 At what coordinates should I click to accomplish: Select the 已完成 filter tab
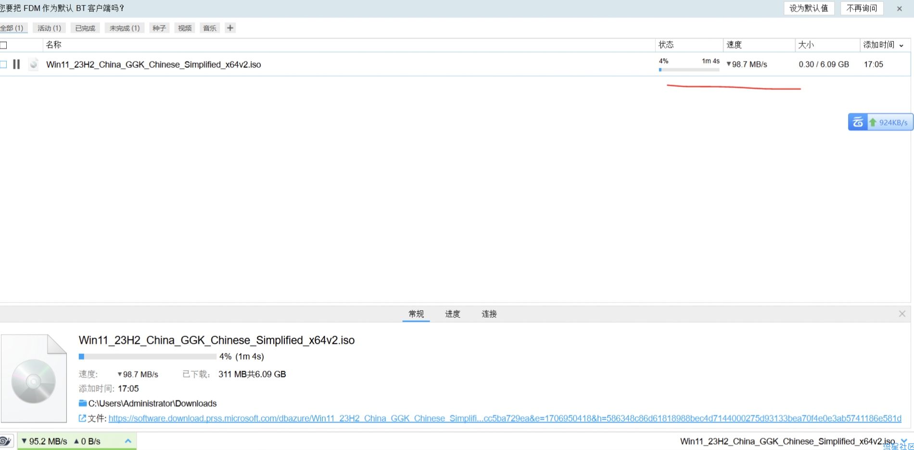[x=85, y=28]
